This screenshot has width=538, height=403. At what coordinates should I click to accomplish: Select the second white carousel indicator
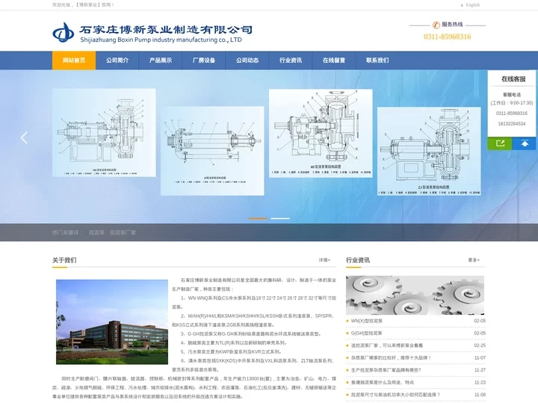coord(280,218)
